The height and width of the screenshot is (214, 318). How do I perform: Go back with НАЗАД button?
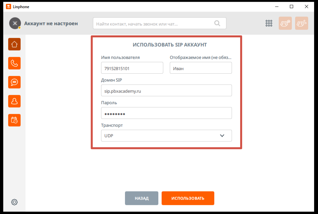(142, 198)
